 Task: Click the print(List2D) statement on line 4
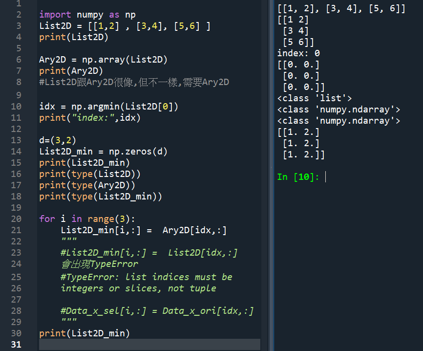point(73,37)
